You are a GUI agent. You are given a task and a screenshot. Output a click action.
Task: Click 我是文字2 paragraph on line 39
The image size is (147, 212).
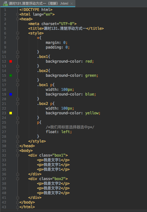52,188
